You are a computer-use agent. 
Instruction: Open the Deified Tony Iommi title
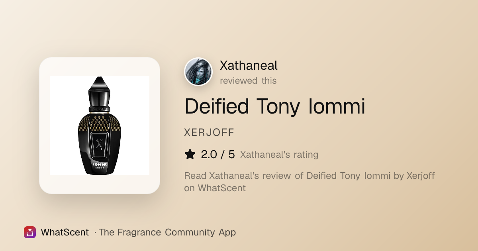click(x=275, y=106)
